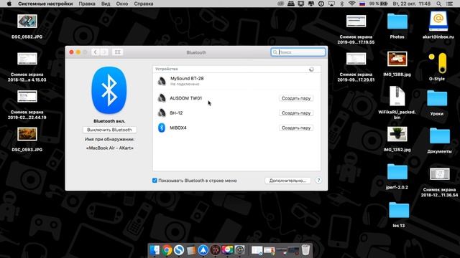Click «MacBook Air - AKart» discovery name
Screen dimensions: 460x258
(109, 148)
